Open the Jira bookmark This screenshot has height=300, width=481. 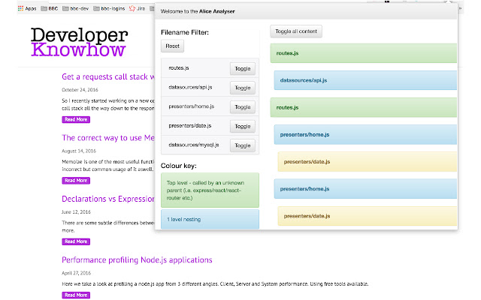(x=141, y=9)
